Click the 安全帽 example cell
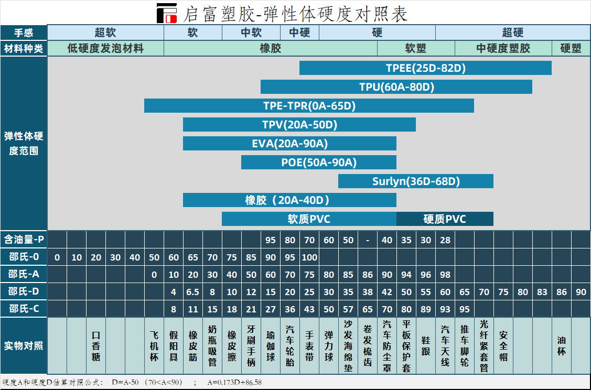Screen dimensions: 591x390 pos(503,346)
